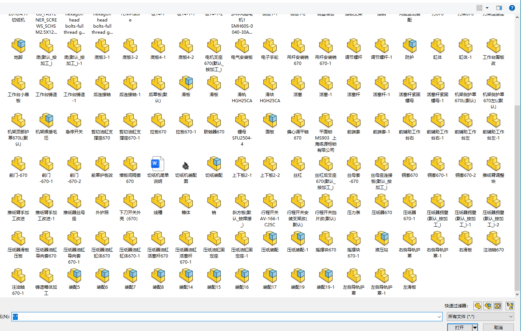
Task: Select the 线槽 part file
Action: [x=158, y=205]
